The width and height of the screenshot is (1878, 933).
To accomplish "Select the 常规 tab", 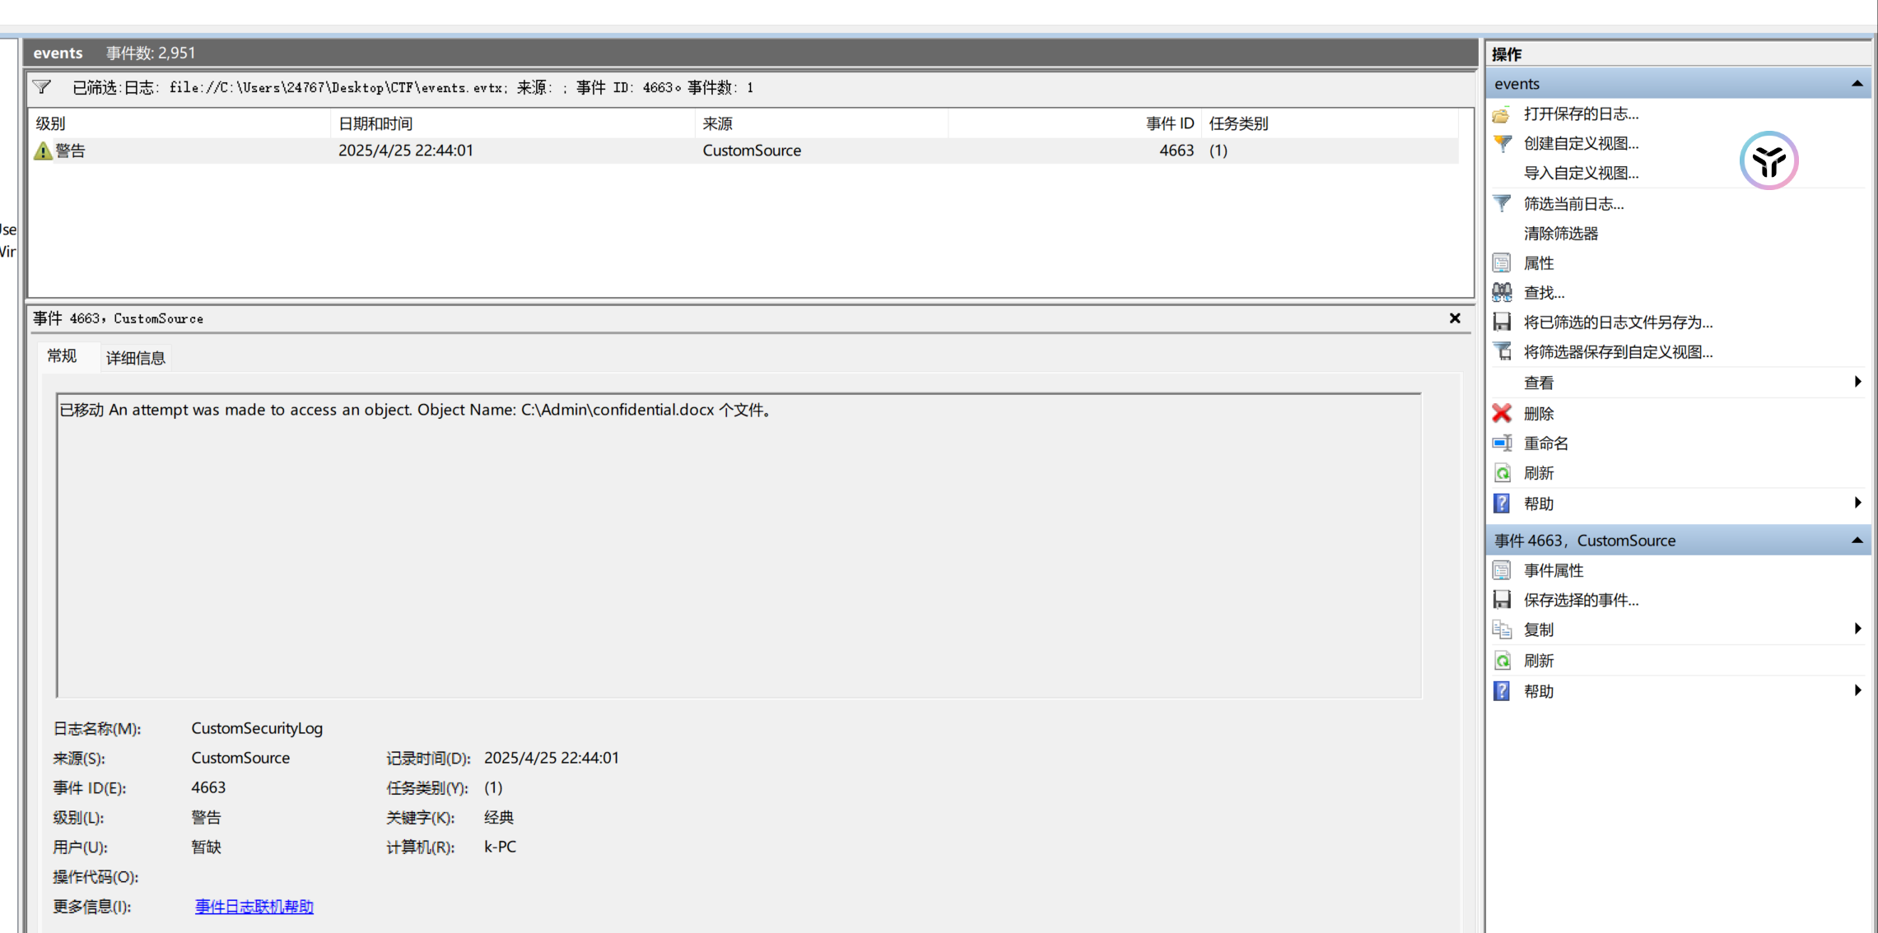I will (x=62, y=356).
